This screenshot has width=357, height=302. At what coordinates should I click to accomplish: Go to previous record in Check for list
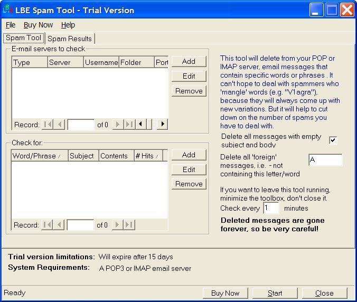pyautogui.click(x=59, y=225)
